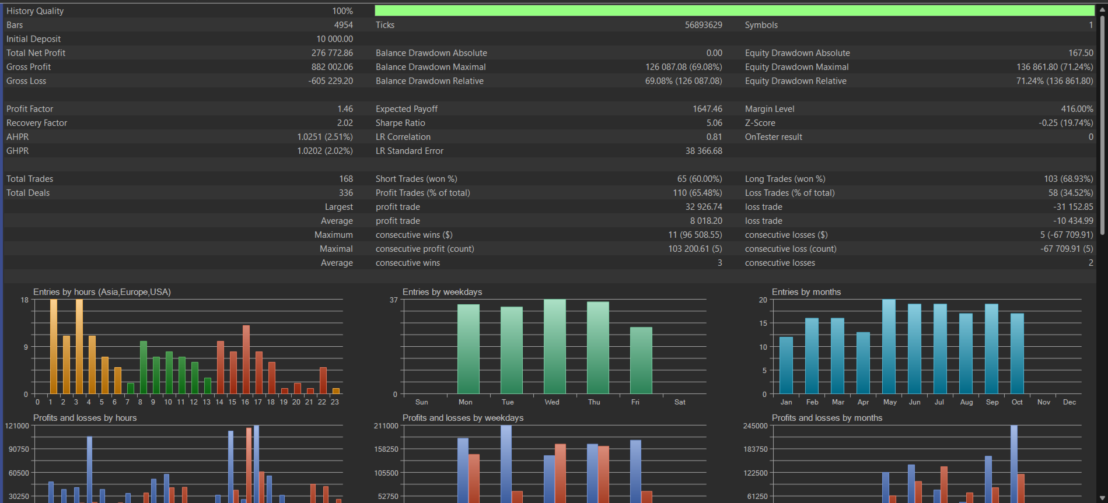Image resolution: width=1108 pixels, height=503 pixels.
Task: Click the Oct blue bar in monthly profits chart
Action: pos(1014,464)
